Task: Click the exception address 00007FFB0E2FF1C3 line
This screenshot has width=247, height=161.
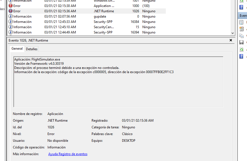Action: 94,72
